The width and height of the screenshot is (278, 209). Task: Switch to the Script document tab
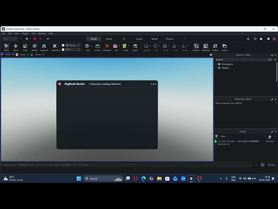click(x=23, y=54)
